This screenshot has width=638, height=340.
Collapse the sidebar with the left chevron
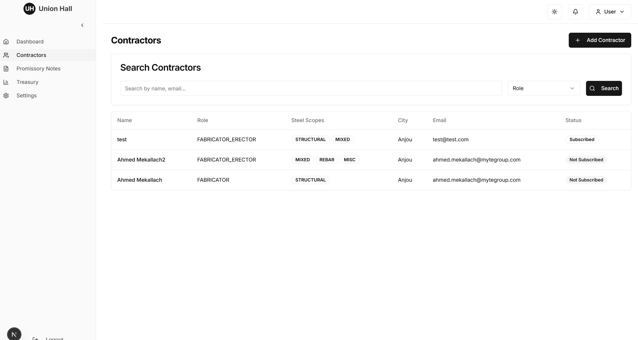pyautogui.click(x=82, y=25)
